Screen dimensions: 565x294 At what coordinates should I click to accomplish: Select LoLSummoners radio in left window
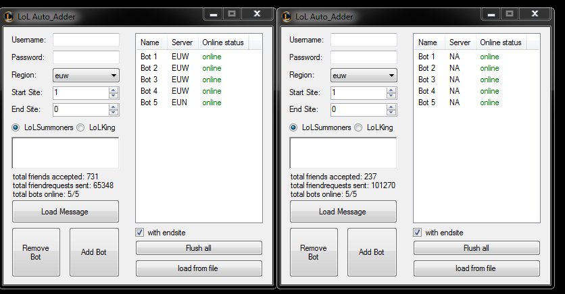point(16,127)
